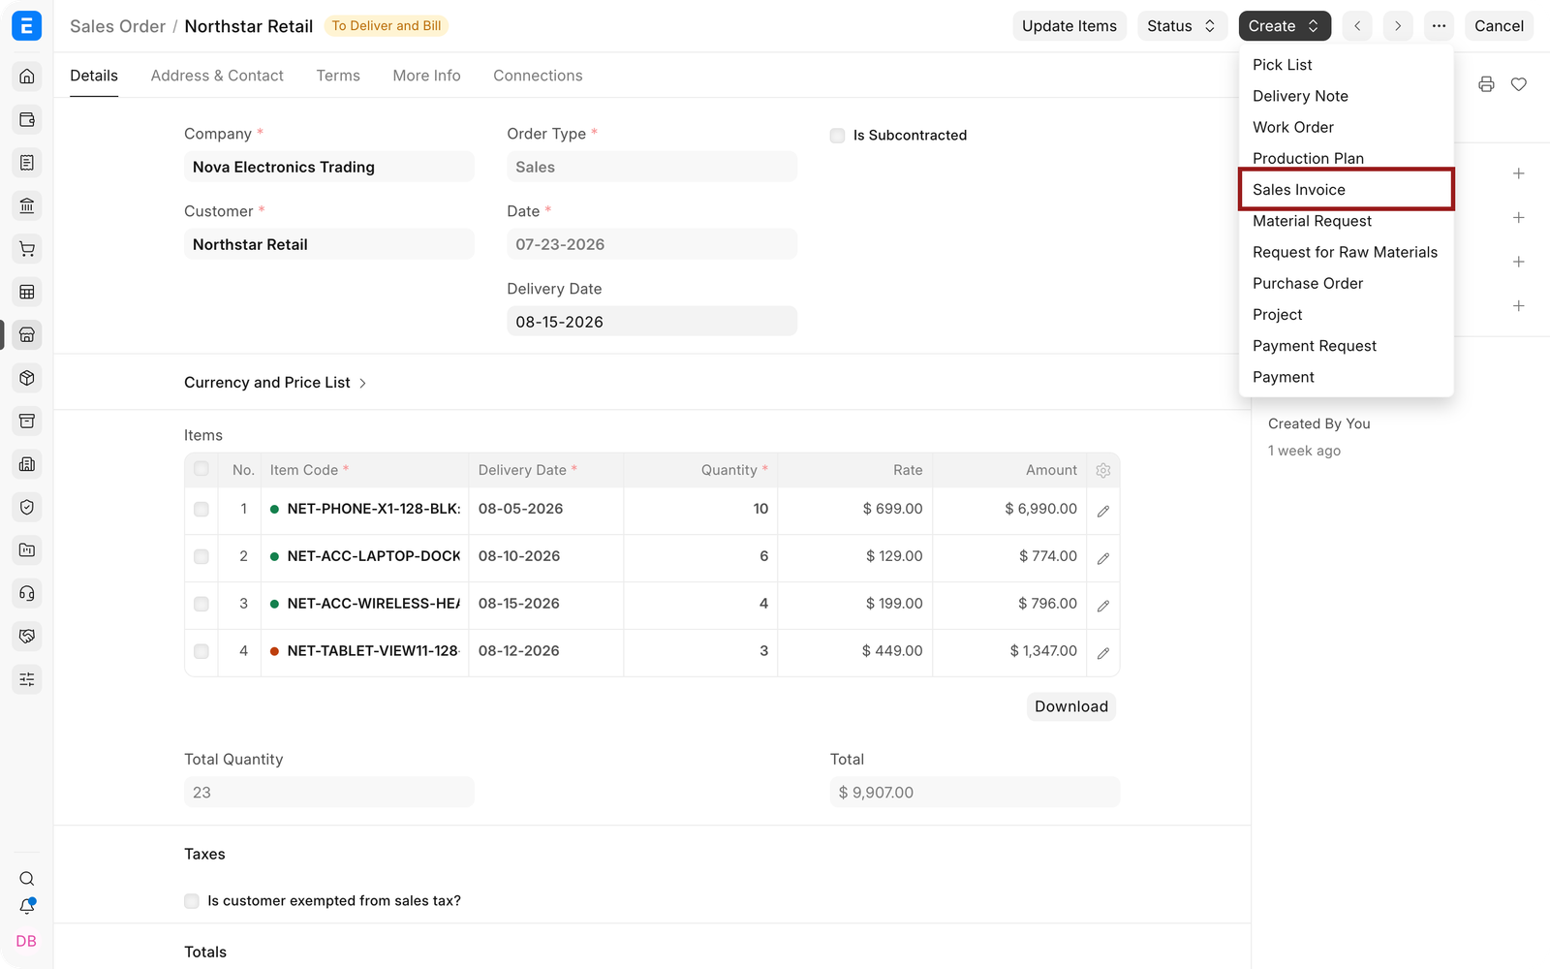The image size is (1550, 969).
Task: Go to previous document arrow
Action: (x=1357, y=26)
